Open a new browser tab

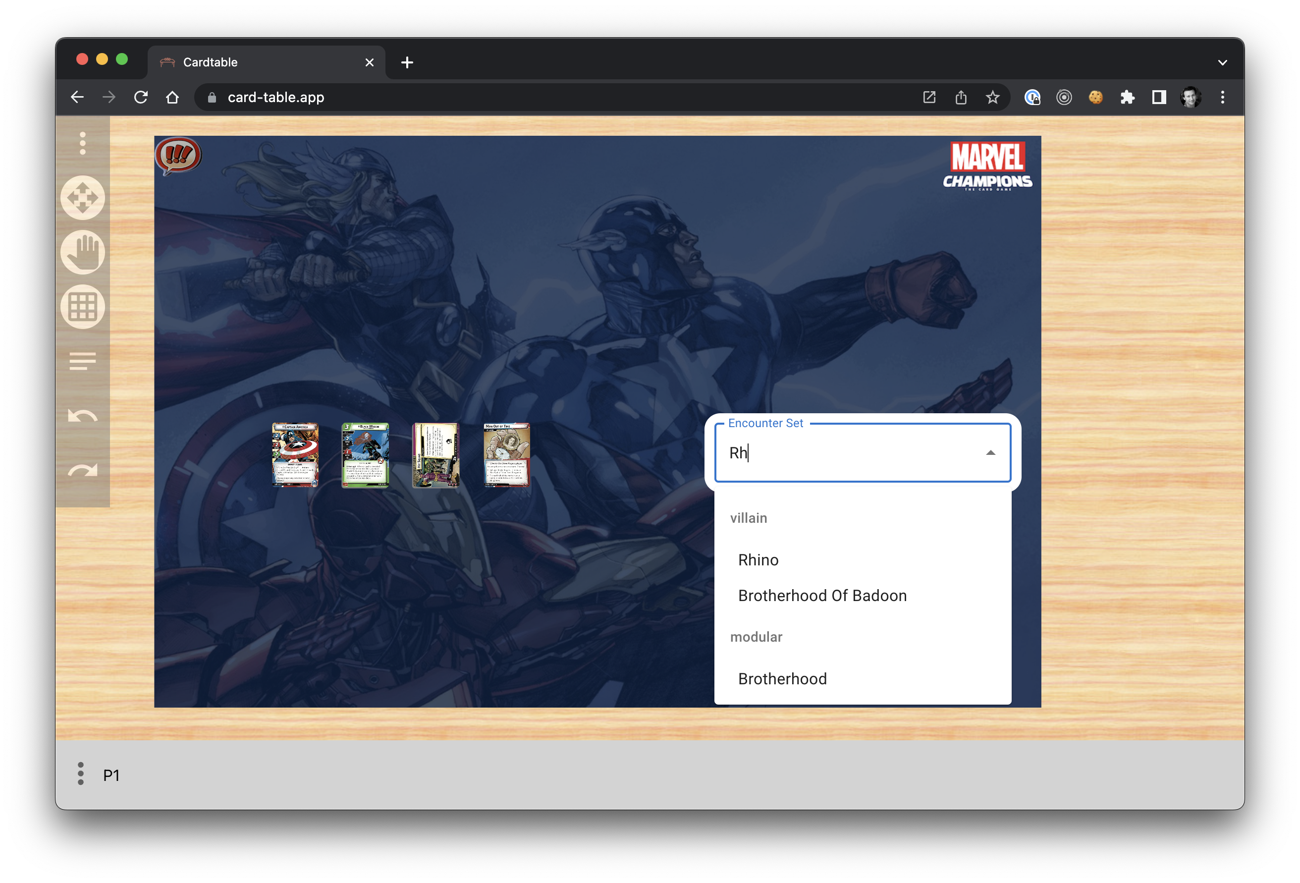click(x=407, y=62)
